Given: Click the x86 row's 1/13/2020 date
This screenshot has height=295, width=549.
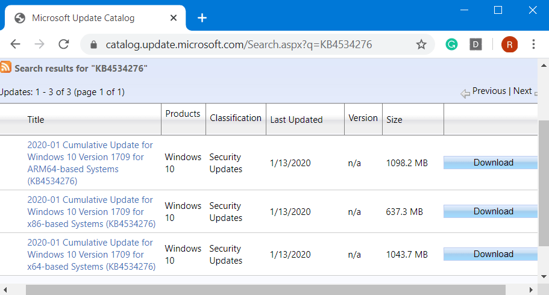Looking at the screenshot, I should [x=290, y=212].
